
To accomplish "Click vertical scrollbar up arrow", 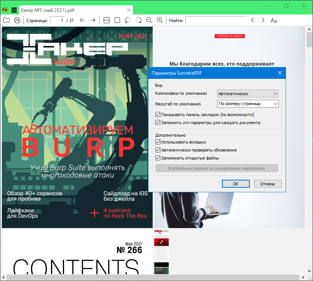I will pyautogui.click(x=309, y=29).
